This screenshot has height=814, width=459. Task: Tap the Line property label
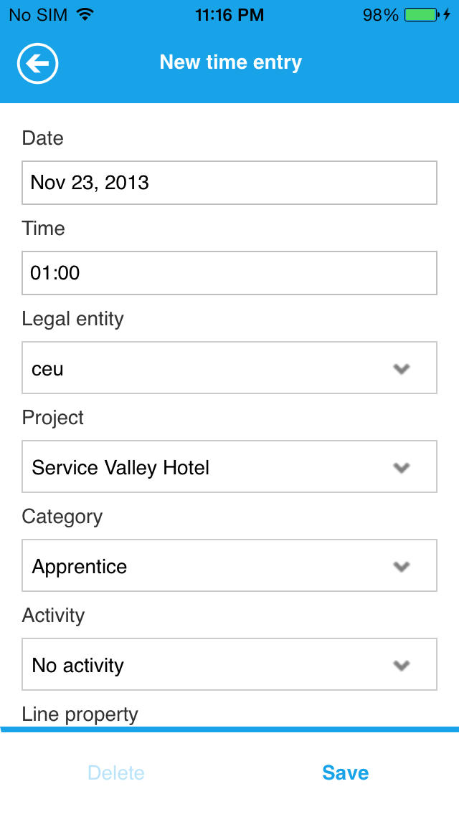point(80,714)
